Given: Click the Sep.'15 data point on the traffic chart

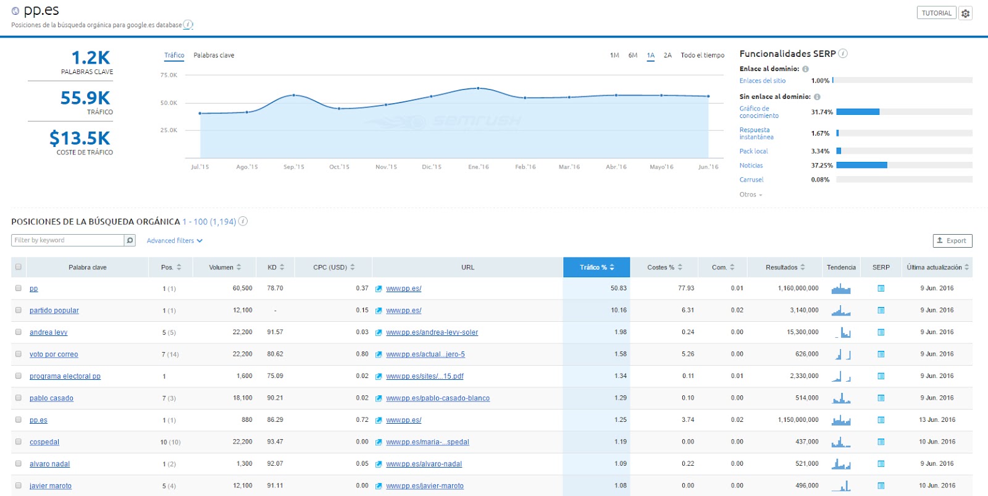Looking at the screenshot, I should click(294, 95).
